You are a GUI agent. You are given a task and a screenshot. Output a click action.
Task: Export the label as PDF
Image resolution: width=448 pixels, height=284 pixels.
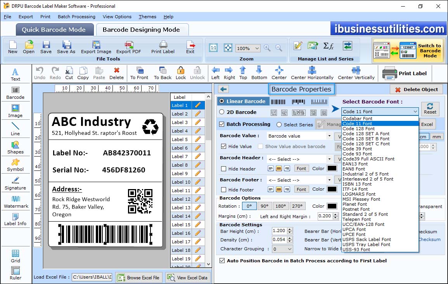point(128,47)
